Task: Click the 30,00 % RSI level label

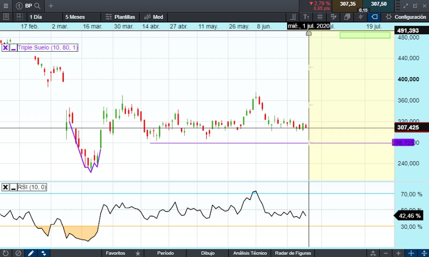Action: (411, 227)
